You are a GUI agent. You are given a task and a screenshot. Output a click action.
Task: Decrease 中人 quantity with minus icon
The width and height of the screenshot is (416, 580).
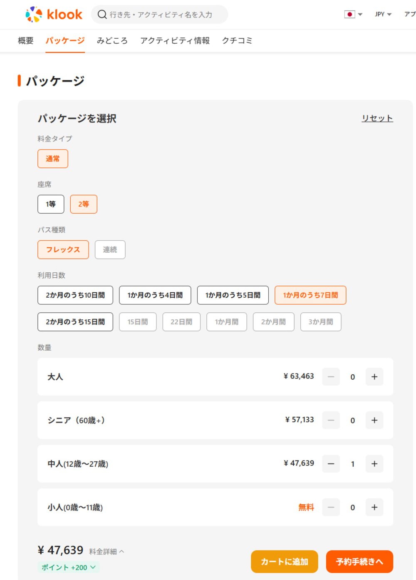pos(331,463)
